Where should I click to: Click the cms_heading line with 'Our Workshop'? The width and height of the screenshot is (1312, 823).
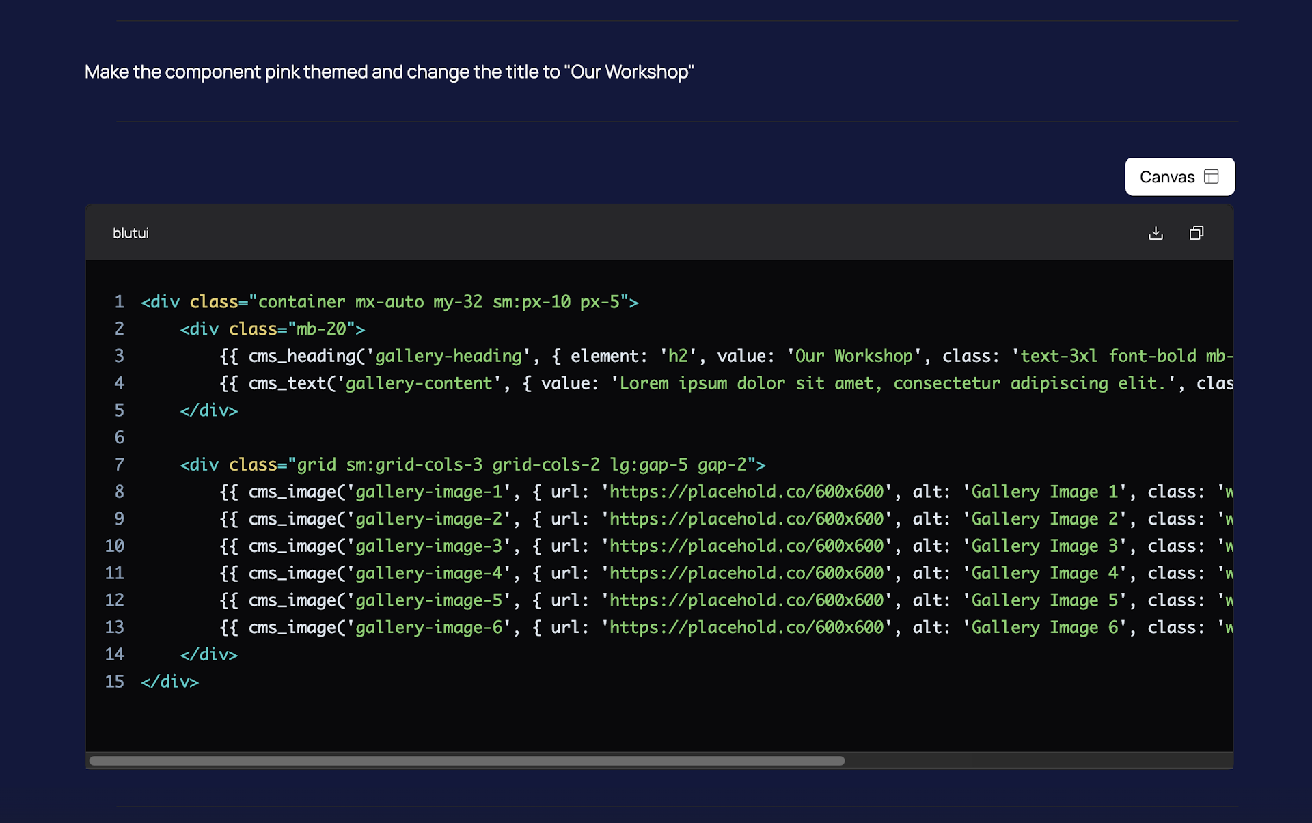[x=726, y=356]
